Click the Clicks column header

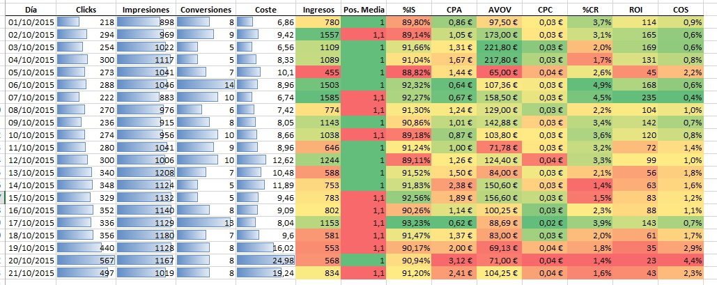pyautogui.click(x=86, y=10)
